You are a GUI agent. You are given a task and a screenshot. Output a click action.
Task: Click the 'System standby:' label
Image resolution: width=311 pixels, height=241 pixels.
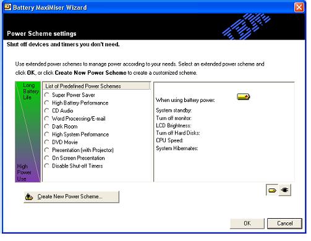(174, 111)
